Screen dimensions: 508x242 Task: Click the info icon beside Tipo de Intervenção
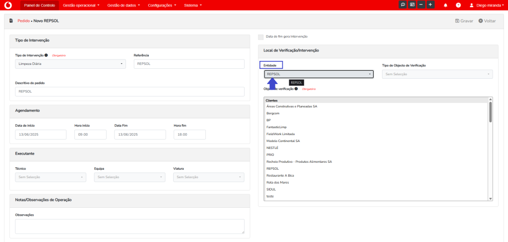(46, 55)
